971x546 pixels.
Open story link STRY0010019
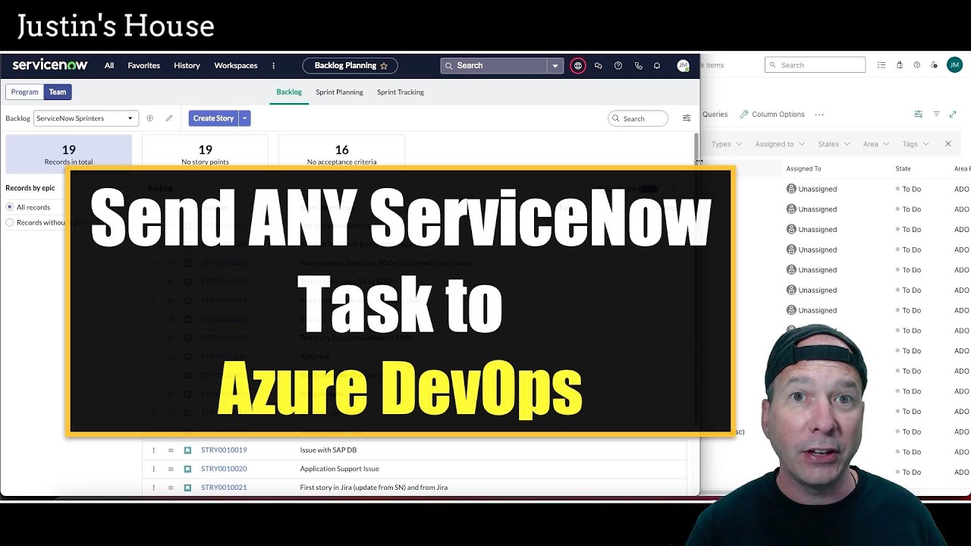[x=224, y=450]
